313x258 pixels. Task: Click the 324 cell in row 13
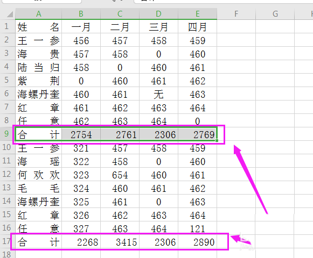(x=81, y=188)
